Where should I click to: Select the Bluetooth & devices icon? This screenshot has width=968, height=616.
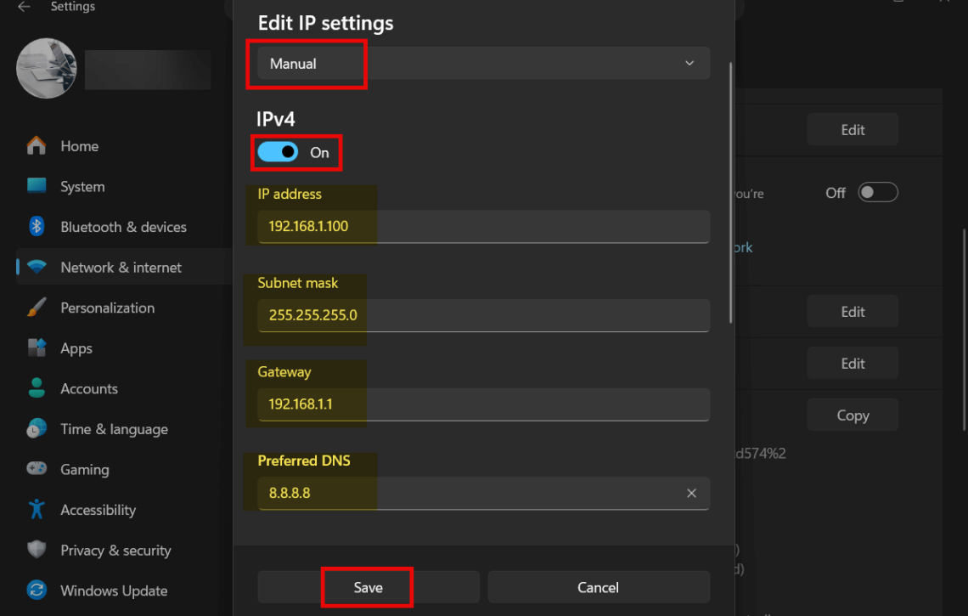click(x=37, y=227)
